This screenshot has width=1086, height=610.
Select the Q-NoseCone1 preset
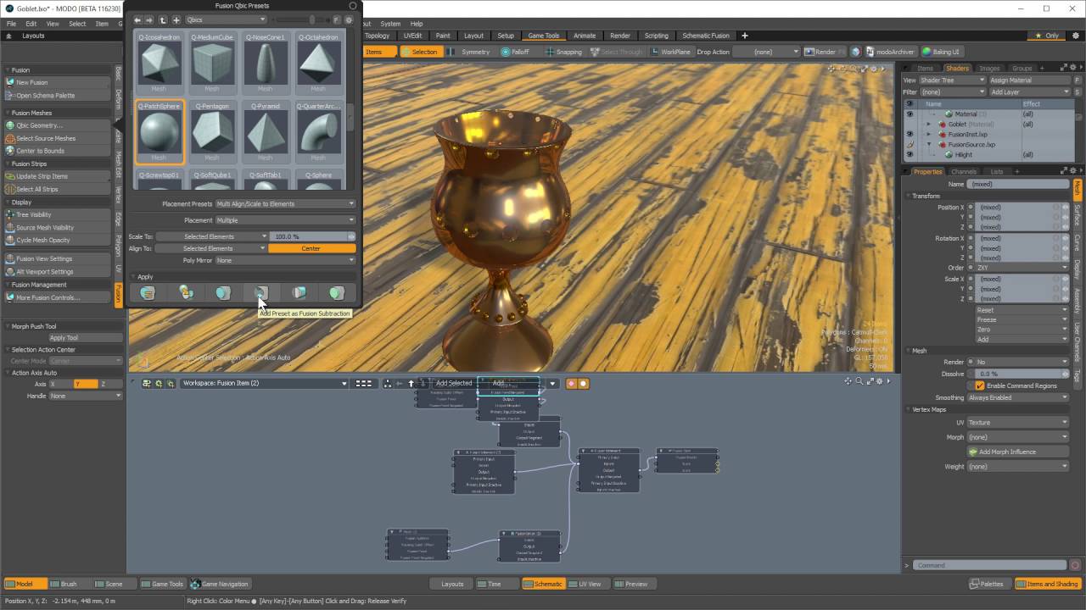(265, 62)
